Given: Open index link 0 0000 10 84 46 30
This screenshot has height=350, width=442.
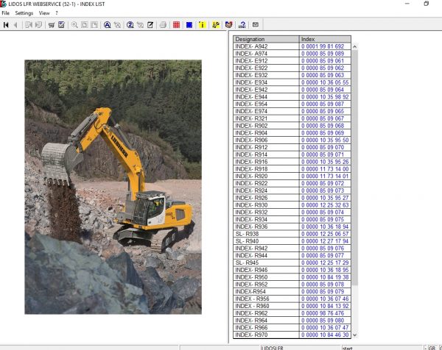Looking at the screenshot, I should tap(325, 335).
